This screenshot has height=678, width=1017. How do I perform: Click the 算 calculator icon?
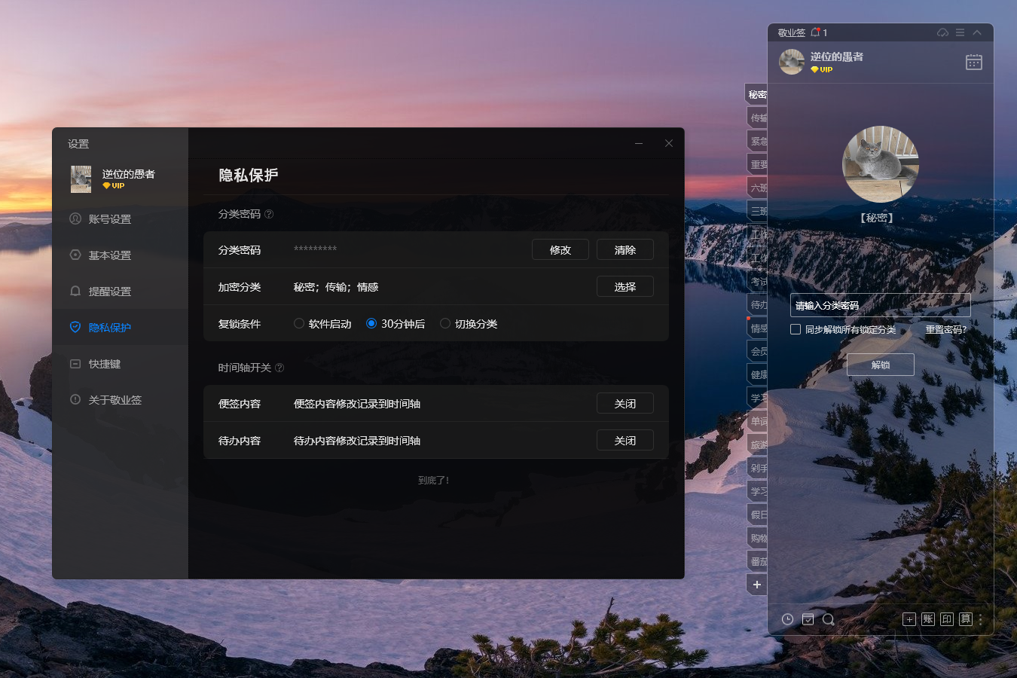[x=965, y=619]
